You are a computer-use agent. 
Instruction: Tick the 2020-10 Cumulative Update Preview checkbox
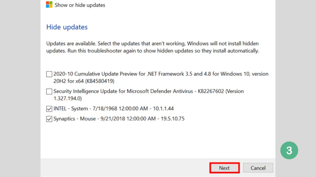click(49, 74)
